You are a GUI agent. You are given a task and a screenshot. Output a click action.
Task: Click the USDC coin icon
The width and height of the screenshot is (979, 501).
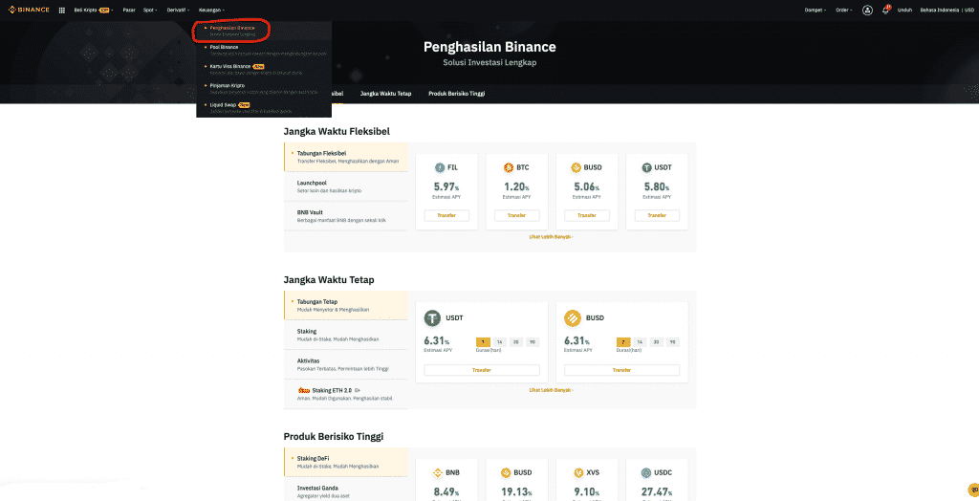[x=647, y=472]
